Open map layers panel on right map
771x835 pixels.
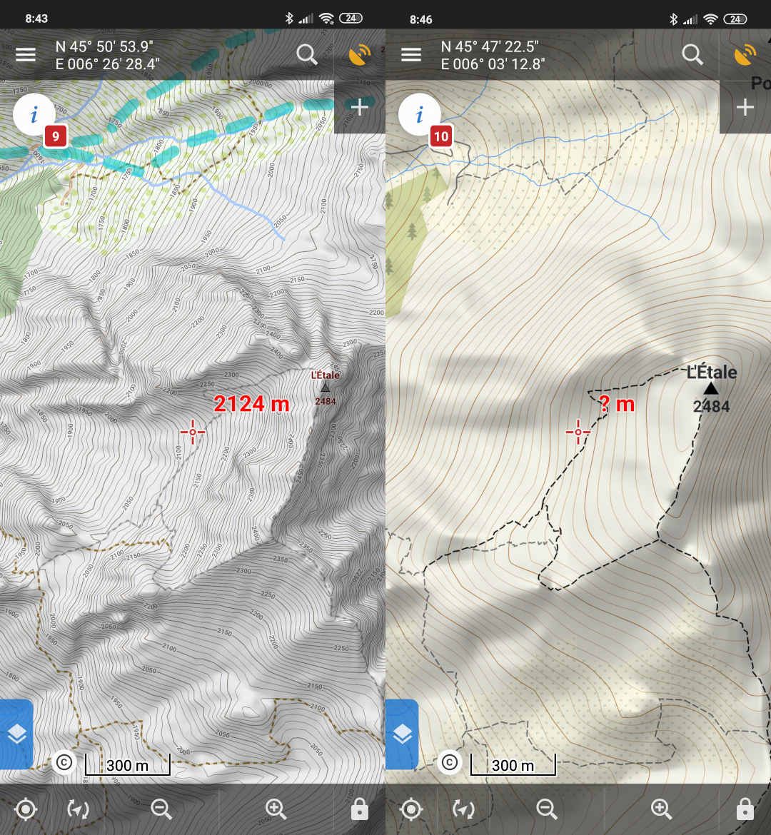(402, 734)
